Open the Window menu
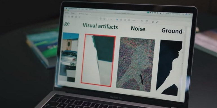The width and height of the screenshot is (217, 108). point(91,10)
